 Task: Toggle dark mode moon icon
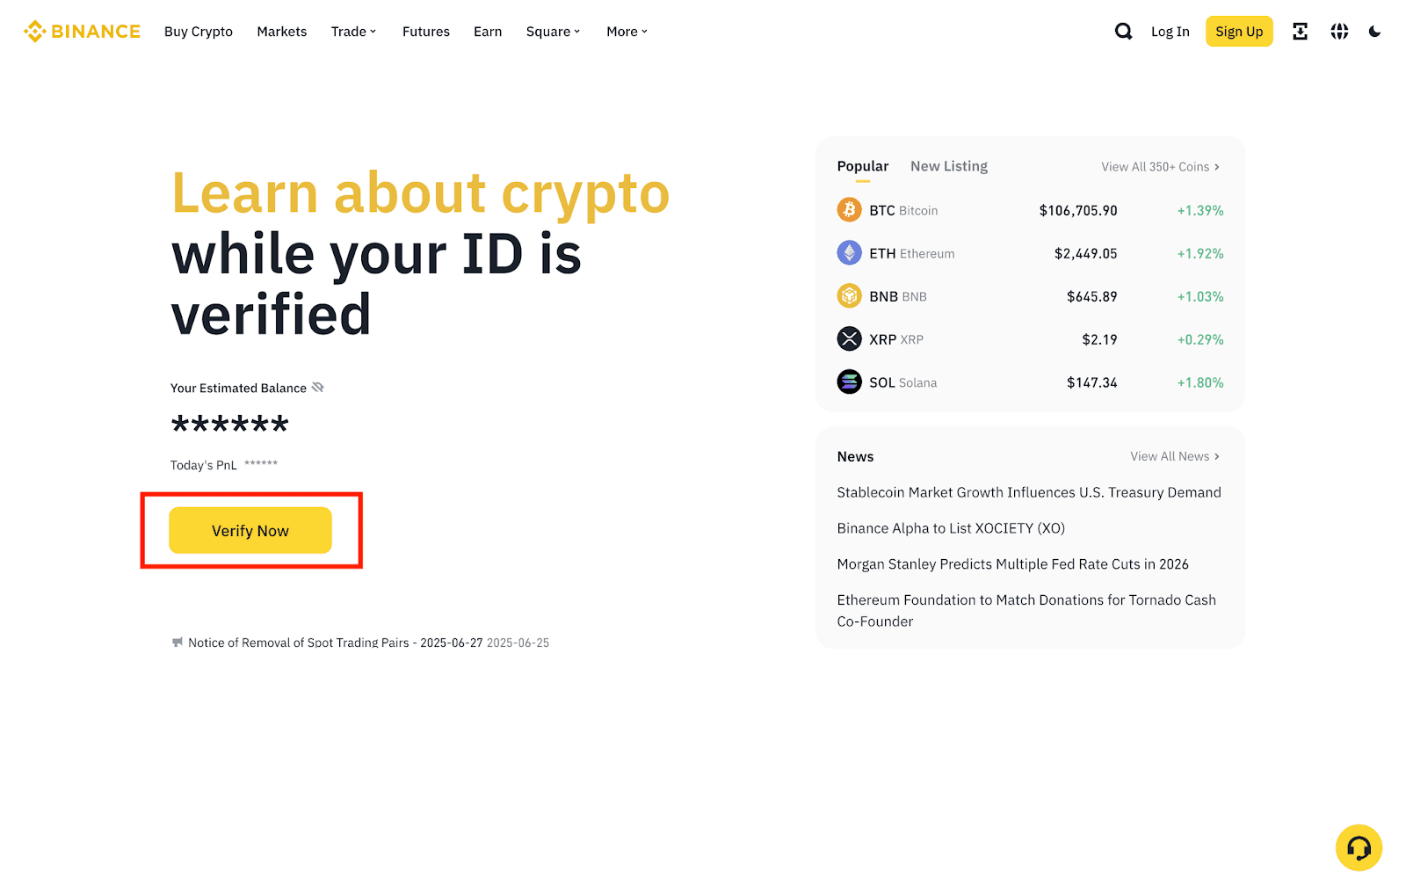(x=1374, y=32)
